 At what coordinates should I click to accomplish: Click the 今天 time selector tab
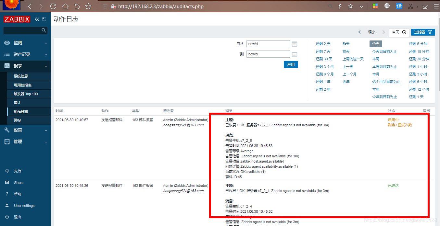(399, 32)
